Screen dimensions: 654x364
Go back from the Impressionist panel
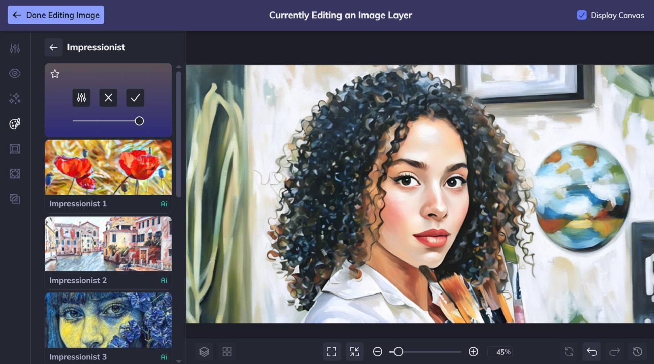[54, 47]
